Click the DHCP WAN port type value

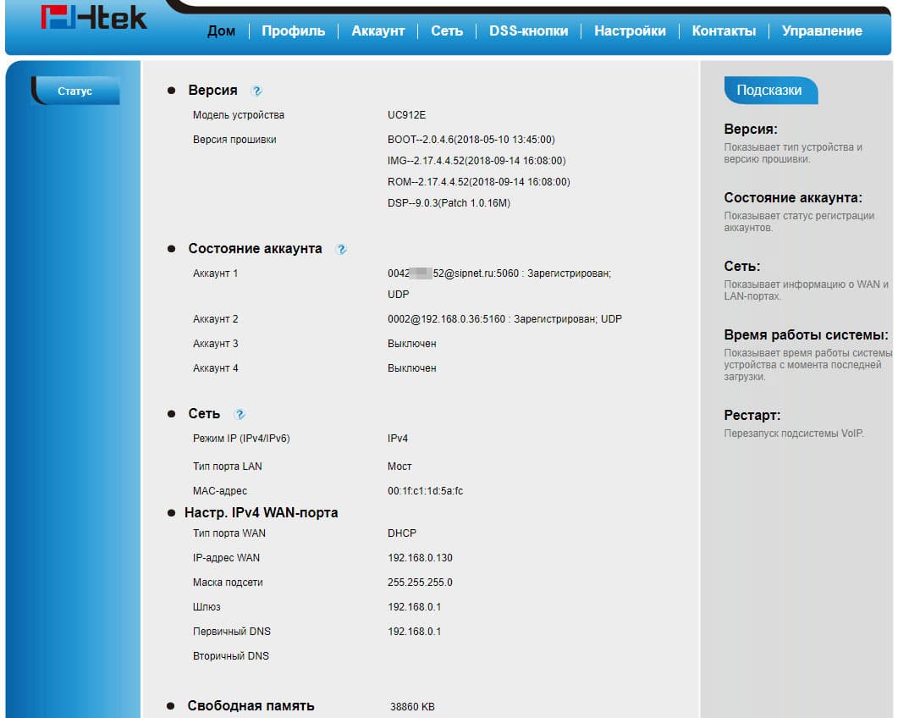401,533
